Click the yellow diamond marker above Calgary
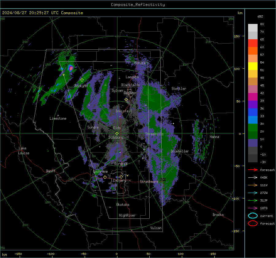The width and height of the screenshot is (276, 258). coord(121,177)
